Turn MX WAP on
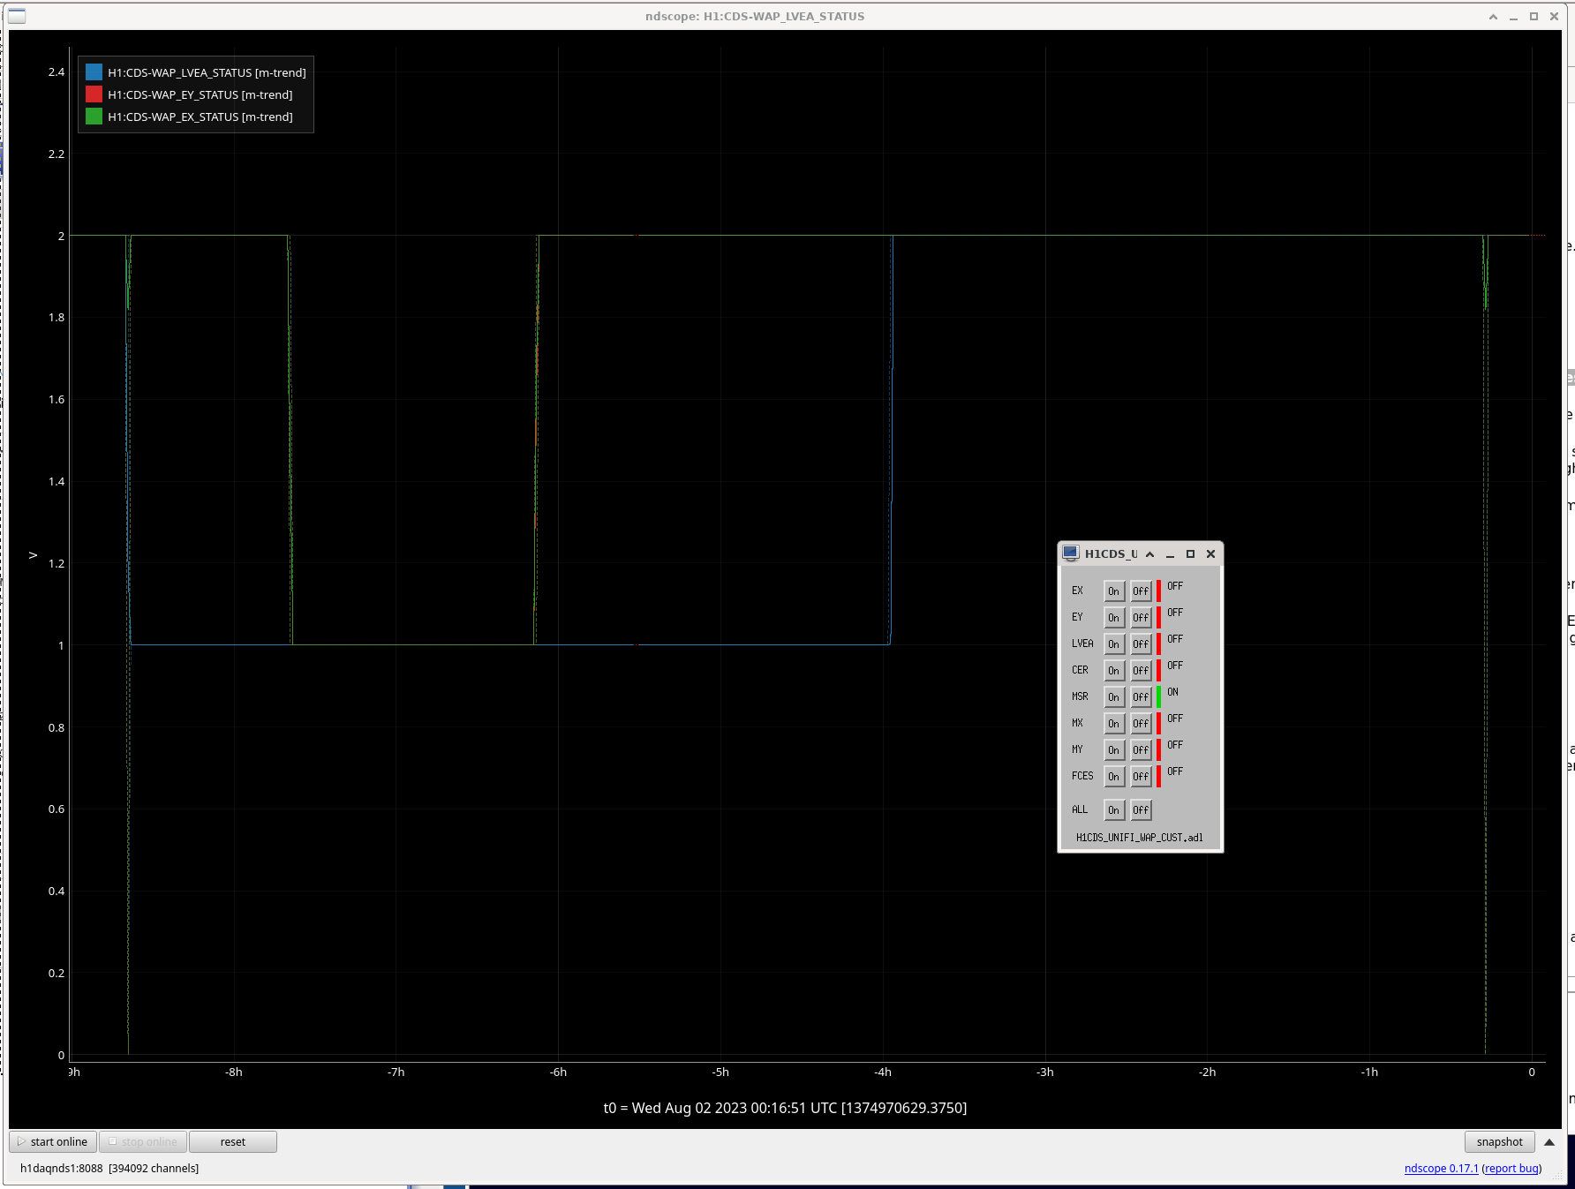The width and height of the screenshot is (1575, 1189). (1114, 724)
